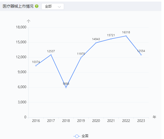Click the 18,000 y-axis label

21,27
